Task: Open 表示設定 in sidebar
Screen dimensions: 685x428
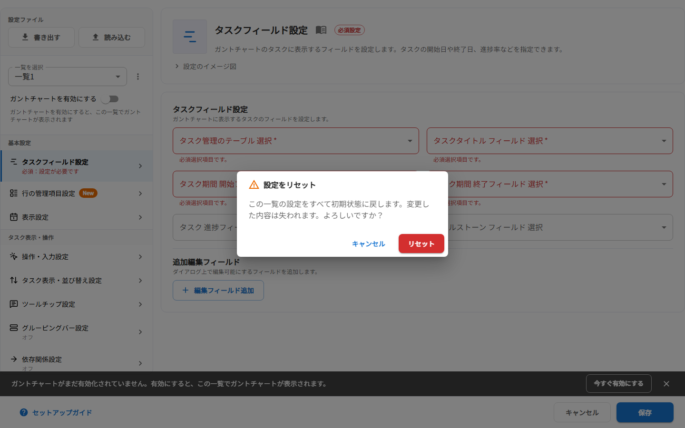Action: pos(77,217)
